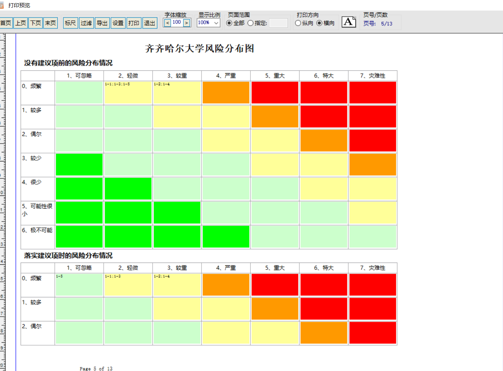Jump to last page with 末页
Image resolution: width=503 pixels, height=371 pixels.
pos(50,23)
